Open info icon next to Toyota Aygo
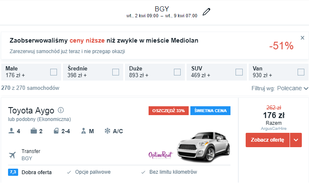The image size is (309, 183). point(61,110)
